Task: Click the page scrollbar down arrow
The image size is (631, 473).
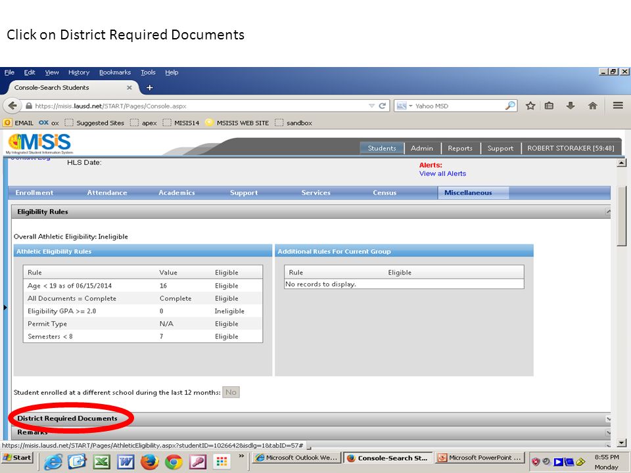Action: tap(622, 443)
